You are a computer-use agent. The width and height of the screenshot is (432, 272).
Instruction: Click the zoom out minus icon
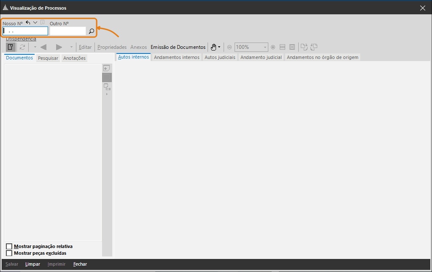pyautogui.click(x=229, y=47)
